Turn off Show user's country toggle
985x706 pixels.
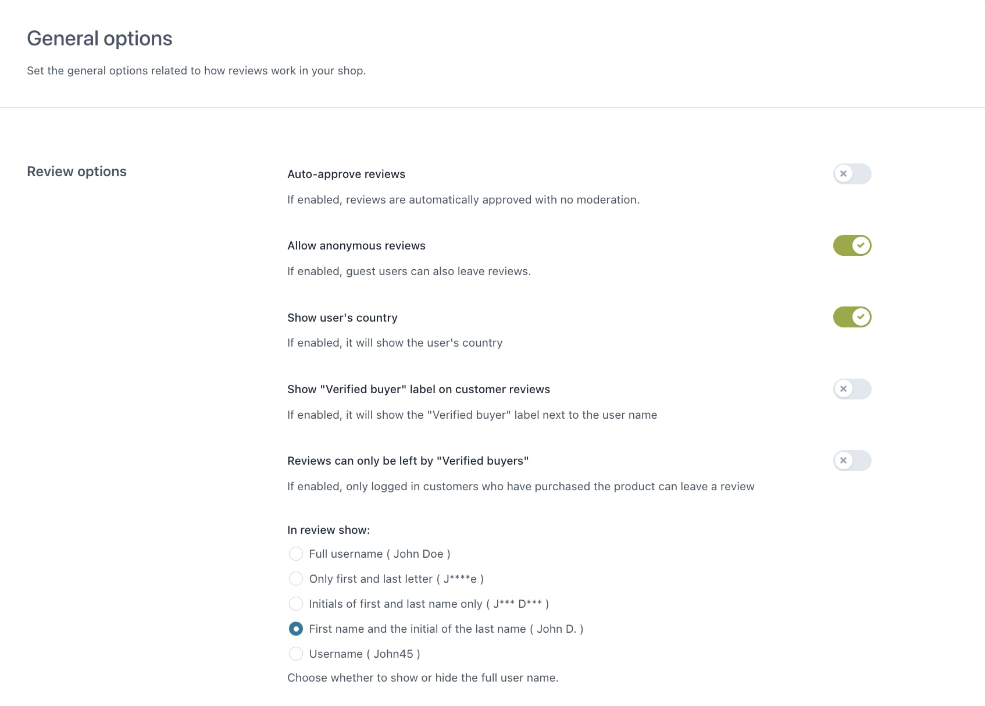(852, 318)
